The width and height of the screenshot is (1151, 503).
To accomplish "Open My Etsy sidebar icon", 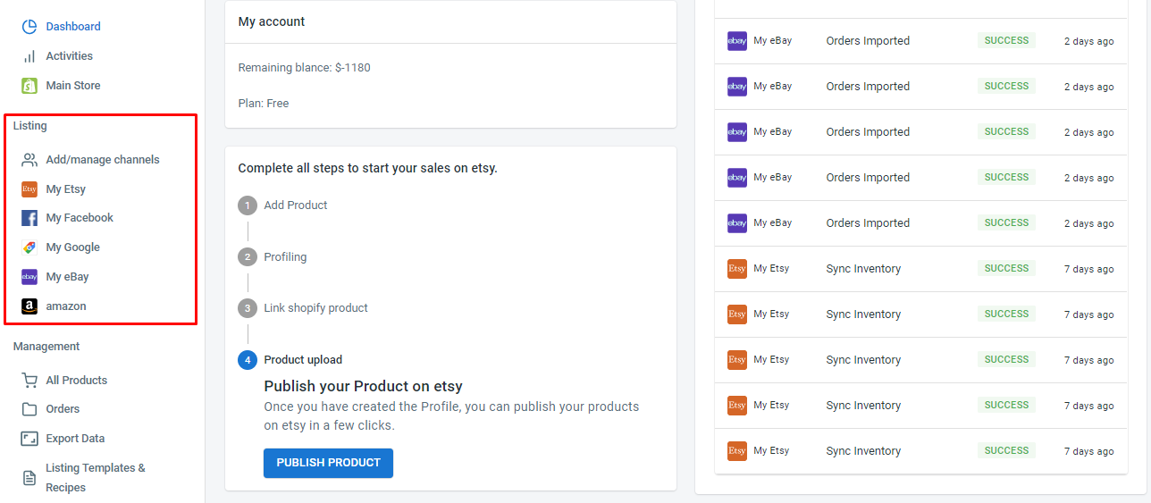I will tap(29, 189).
